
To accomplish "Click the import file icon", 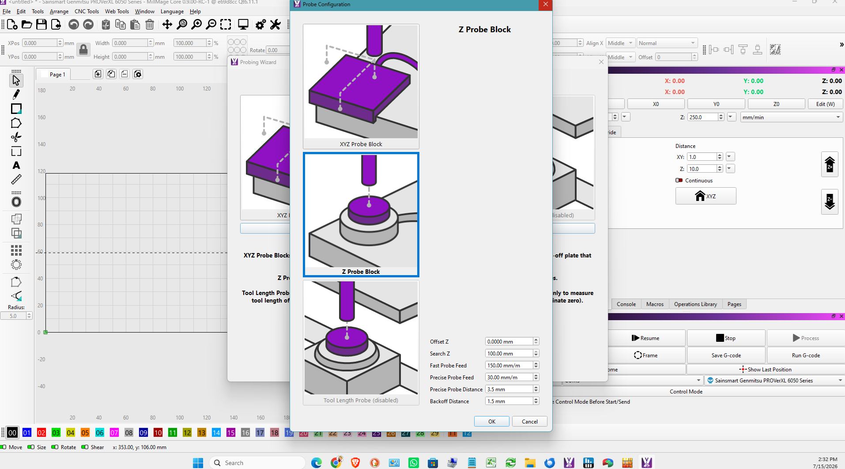I will coord(56,25).
